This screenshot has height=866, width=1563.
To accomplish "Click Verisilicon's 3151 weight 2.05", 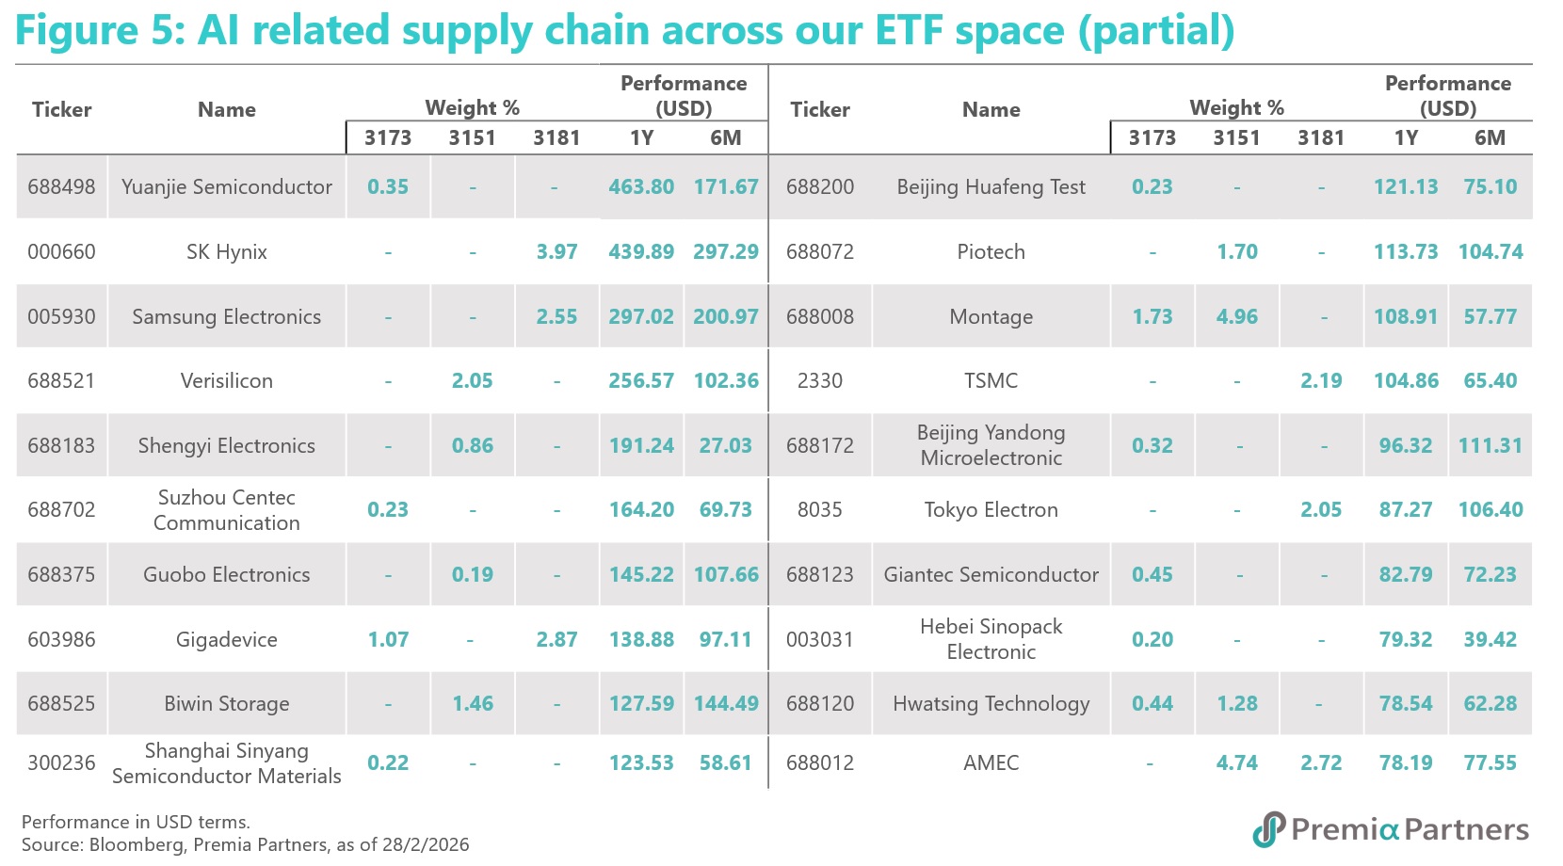I will (472, 381).
